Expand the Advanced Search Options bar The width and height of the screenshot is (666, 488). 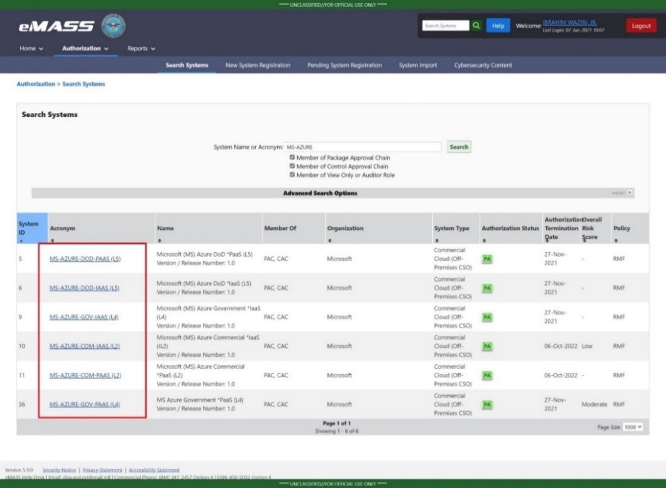click(630, 193)
